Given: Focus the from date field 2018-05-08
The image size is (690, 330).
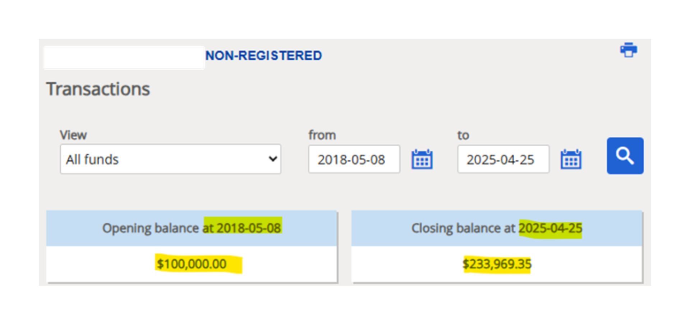Looking at the screenshot, I should pyautogui.click(x=354, y=159).
